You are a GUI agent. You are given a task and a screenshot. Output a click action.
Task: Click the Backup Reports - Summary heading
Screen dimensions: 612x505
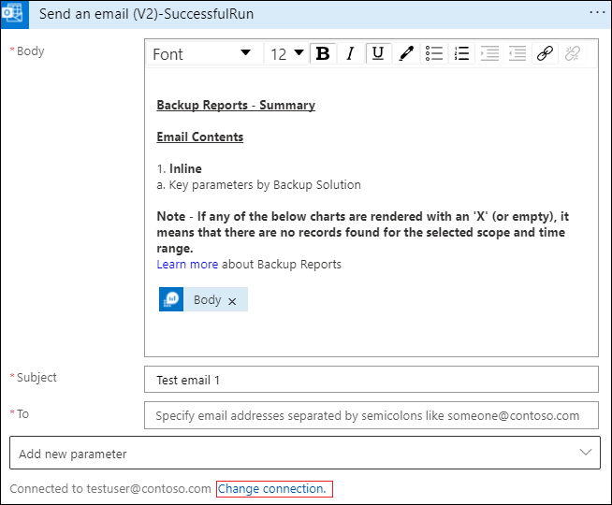click(236, 106)
